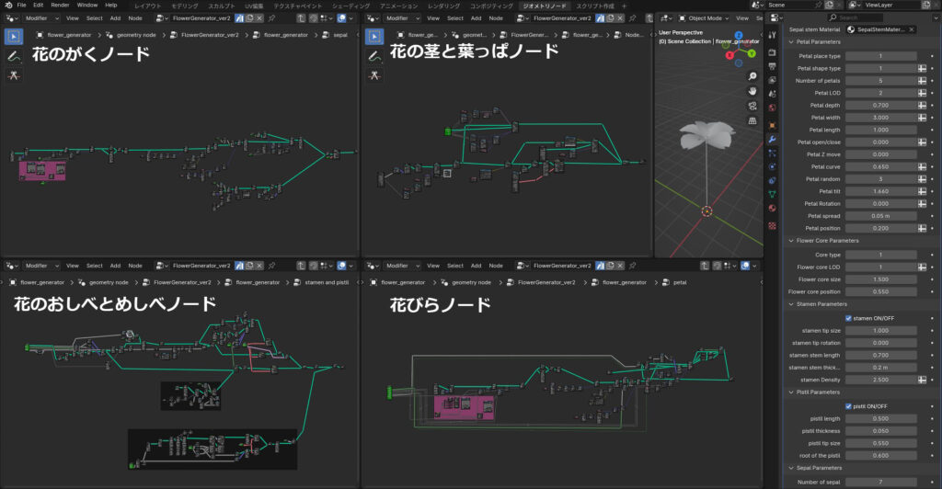Select the Box Select tool in the sepal node editor
The image size is (942, 489).
(13, 36)
